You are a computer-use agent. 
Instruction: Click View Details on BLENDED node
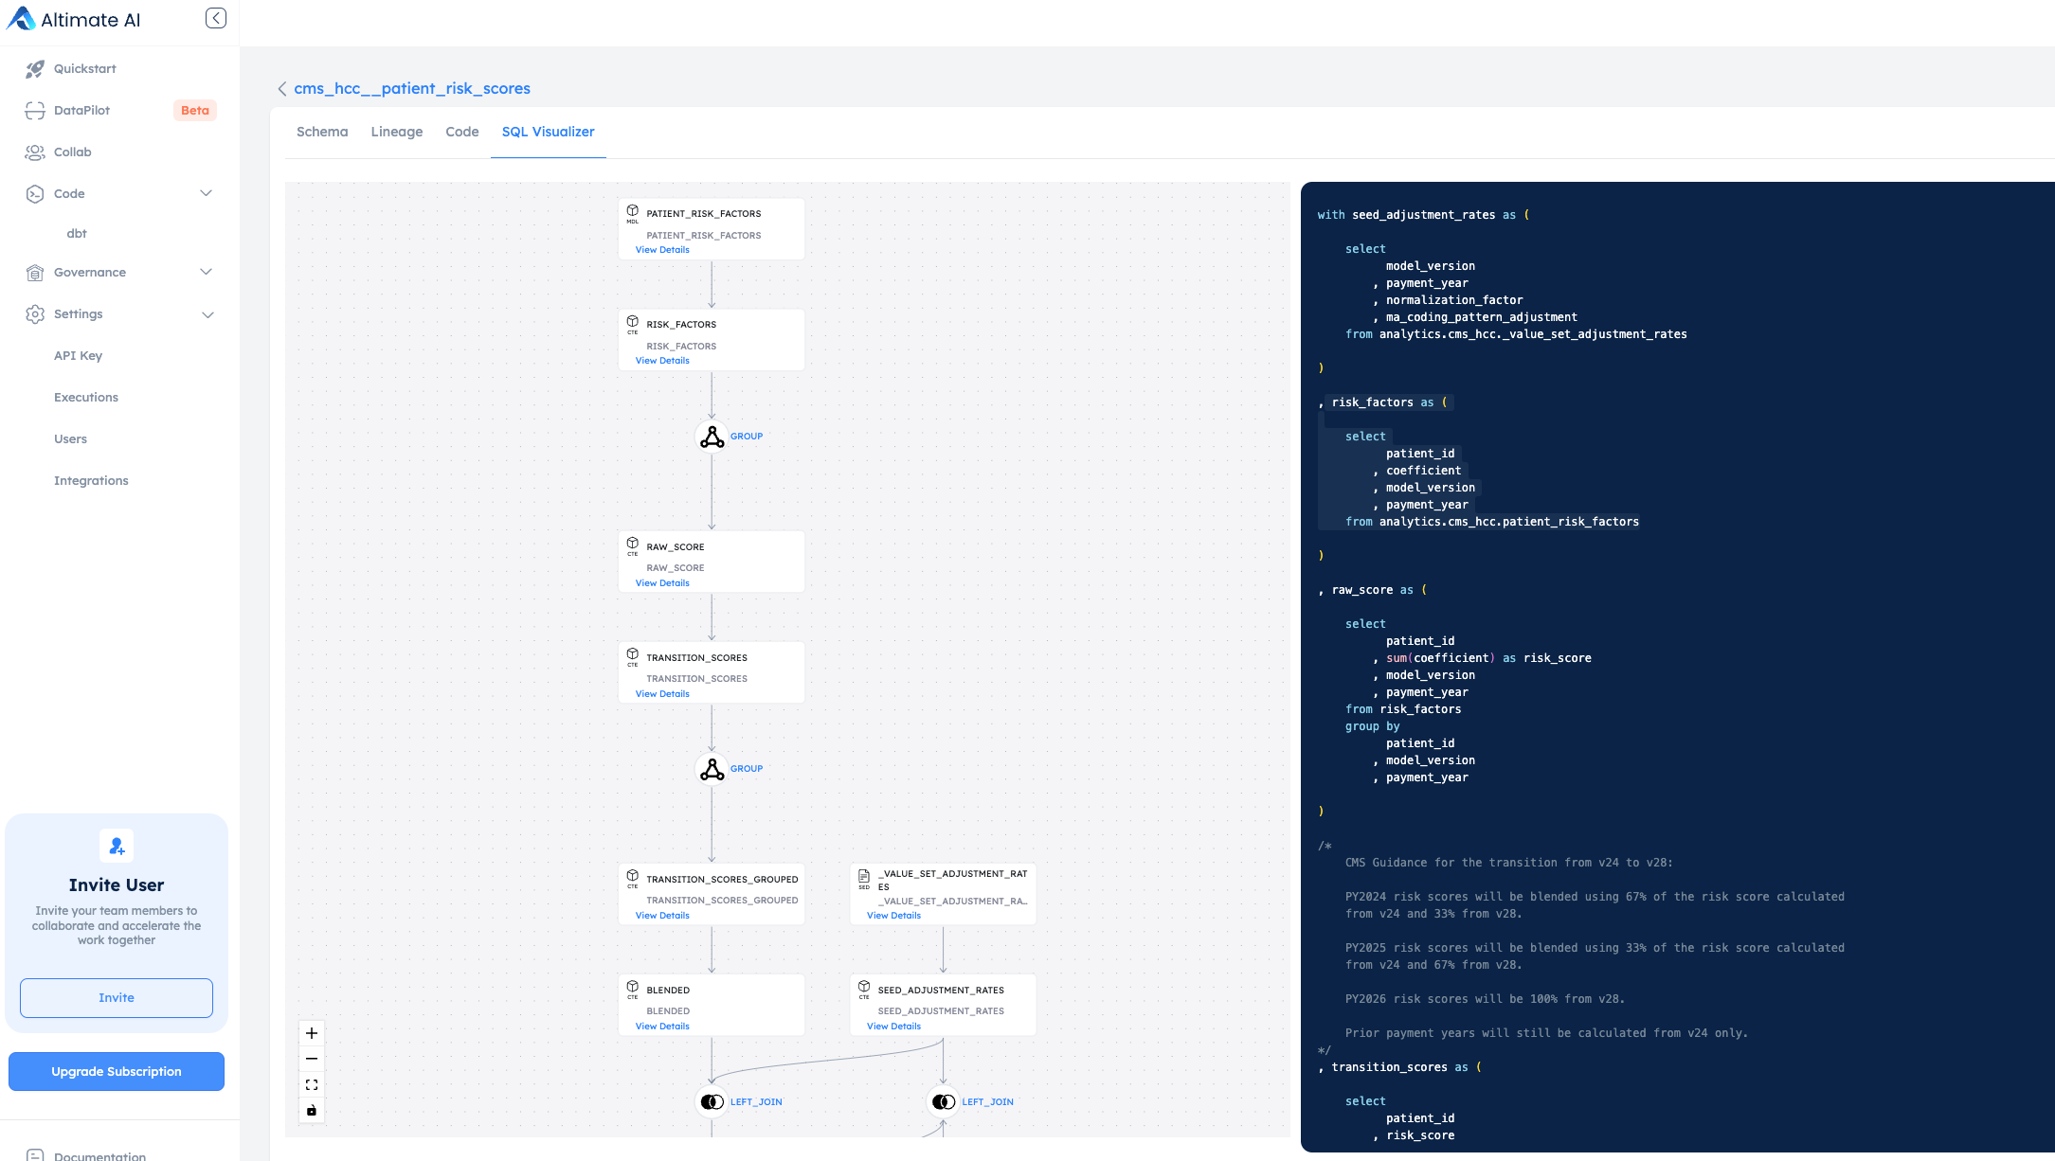point(662,1026)
